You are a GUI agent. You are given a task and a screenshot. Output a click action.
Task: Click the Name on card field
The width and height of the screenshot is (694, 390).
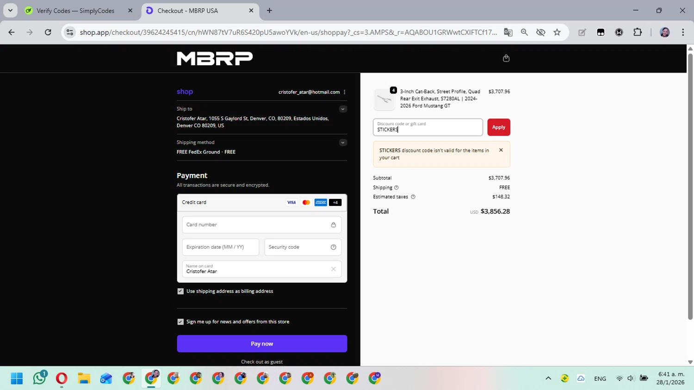[x=262, y=269]
